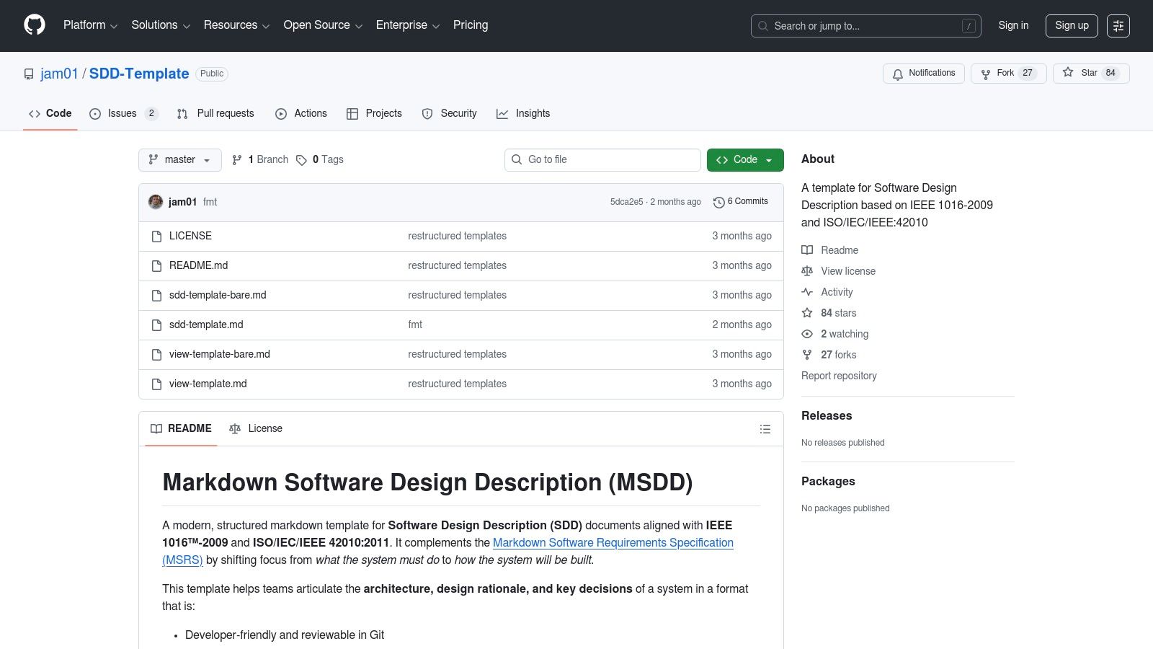Open the 6 Commits history
Screen dimensions: 1153x649
[x=741, y=202]
